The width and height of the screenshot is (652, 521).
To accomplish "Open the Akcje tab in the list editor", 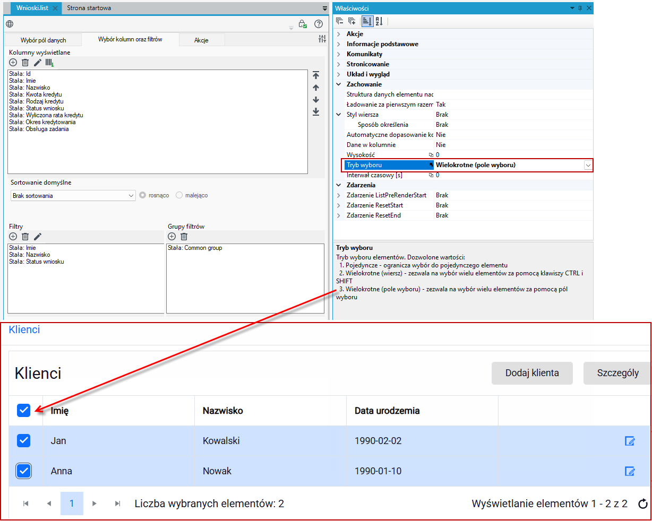I will coord(201,40).
